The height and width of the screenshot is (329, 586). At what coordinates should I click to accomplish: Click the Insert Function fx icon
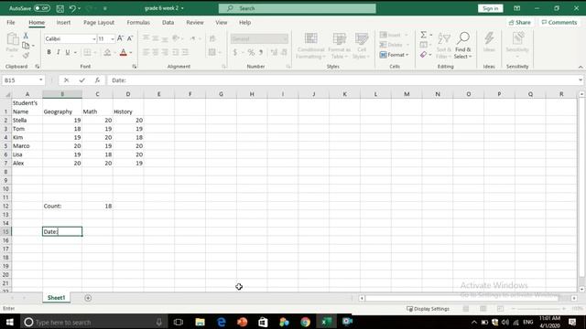tap(97, 80)
